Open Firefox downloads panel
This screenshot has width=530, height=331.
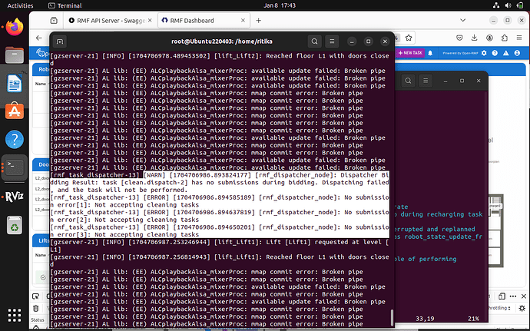[x=474, y=38]
